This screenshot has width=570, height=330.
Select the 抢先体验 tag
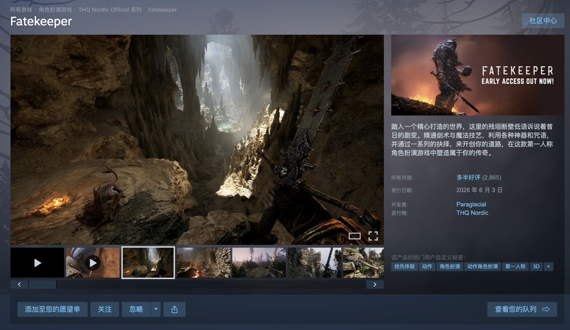coord(405,267)
